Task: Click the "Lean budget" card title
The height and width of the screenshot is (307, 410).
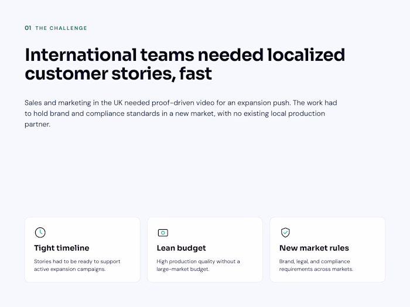Action: [181, 248]
